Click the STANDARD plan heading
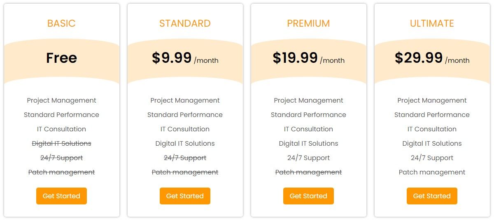Screen dimensions: 494x220 (x=185, y=23)
